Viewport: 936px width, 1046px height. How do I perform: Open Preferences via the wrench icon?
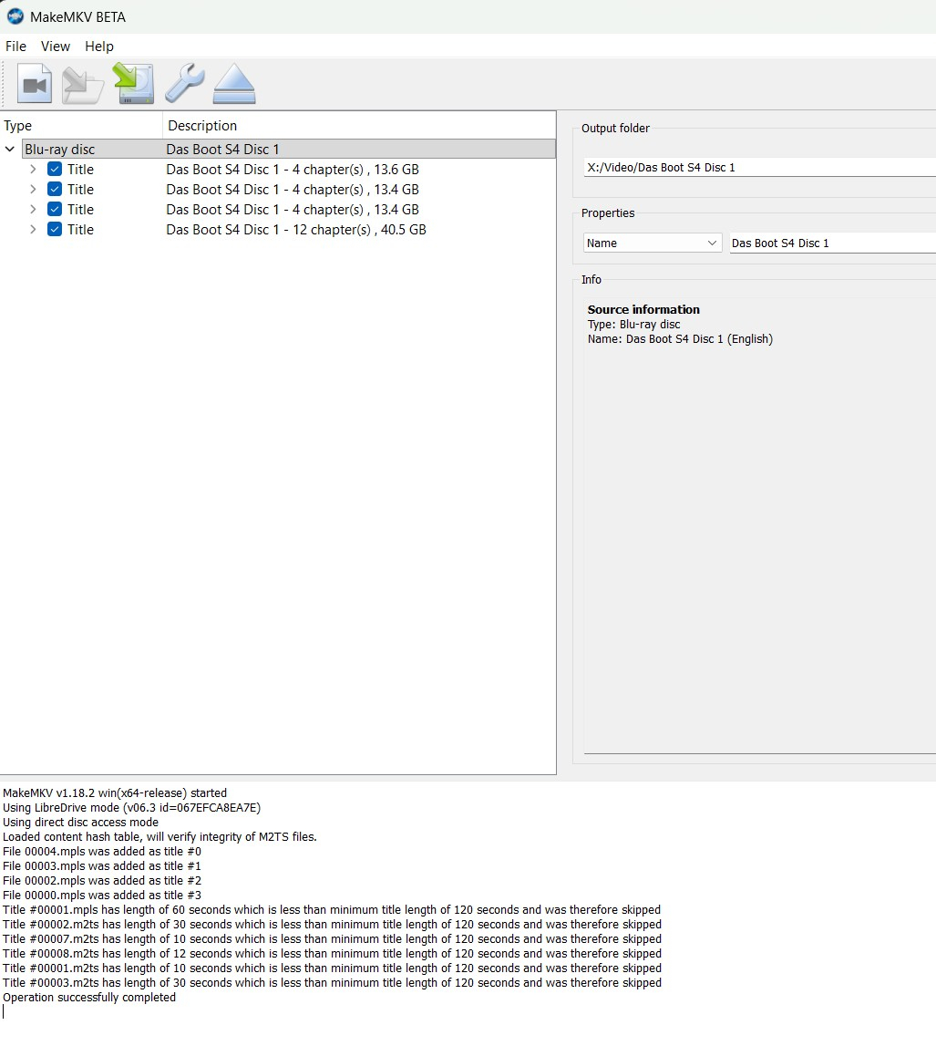185,83
